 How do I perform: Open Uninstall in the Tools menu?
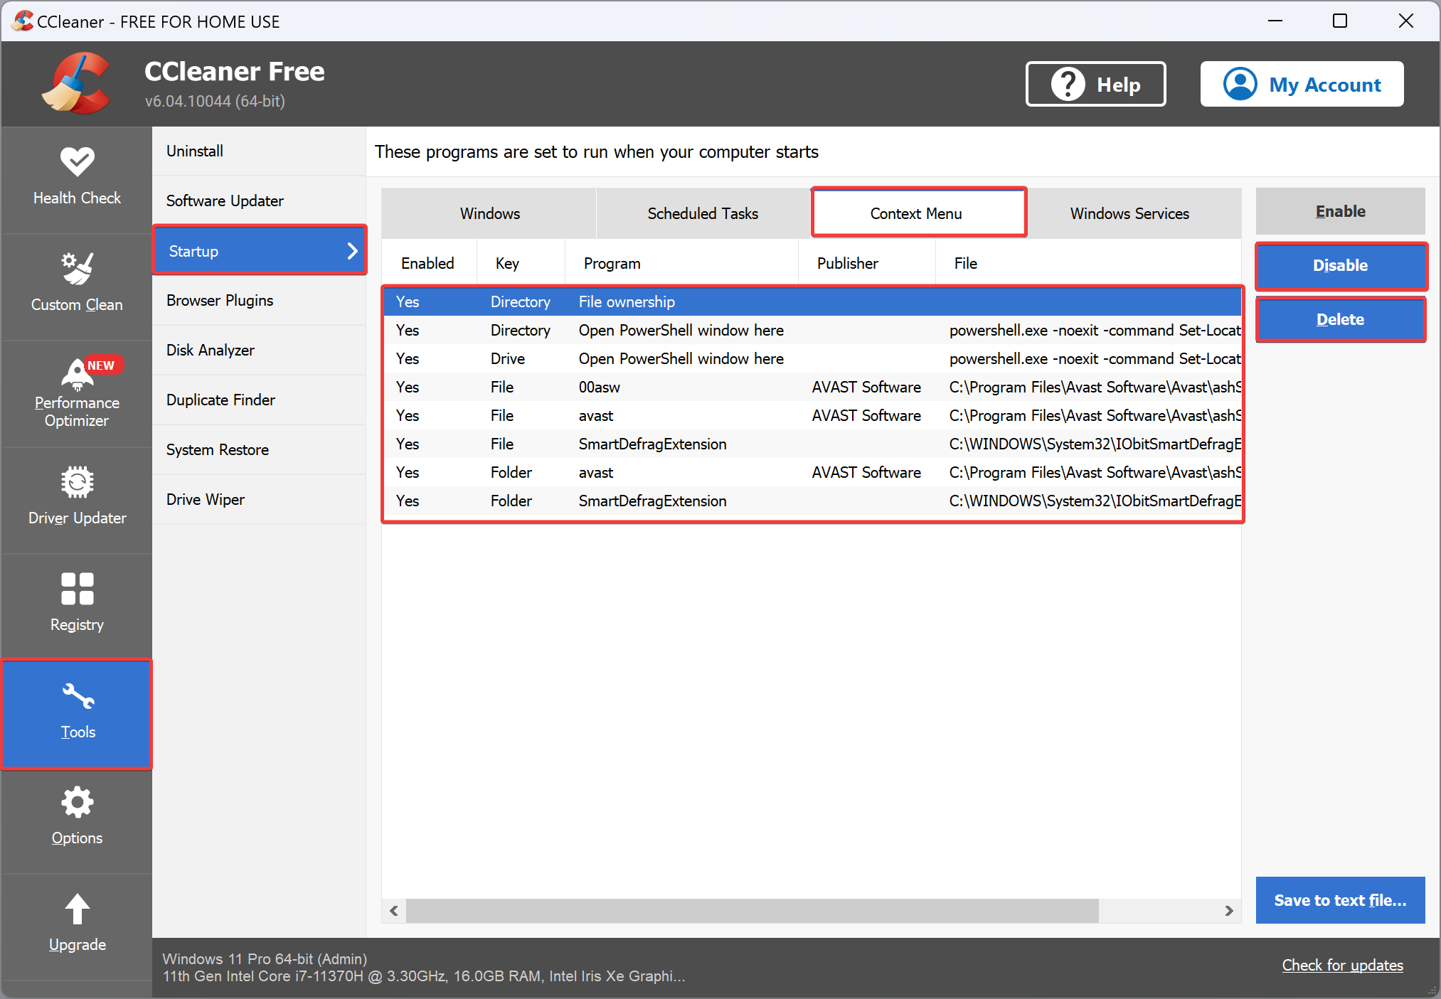click(259, 151)
